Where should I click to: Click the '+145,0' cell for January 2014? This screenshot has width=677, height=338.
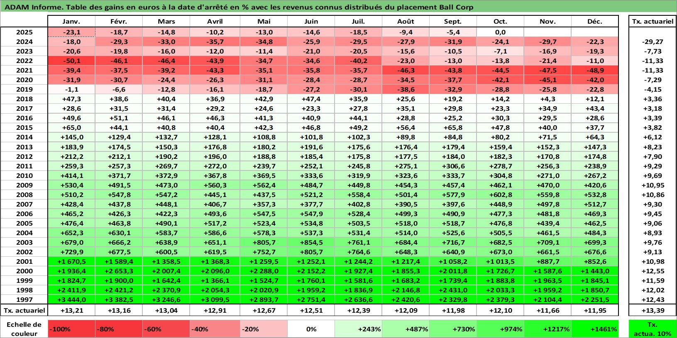coord(72,137)
